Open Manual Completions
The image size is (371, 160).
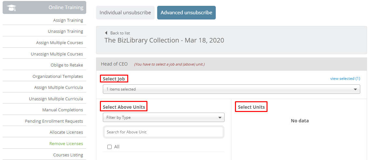point(62,110)
